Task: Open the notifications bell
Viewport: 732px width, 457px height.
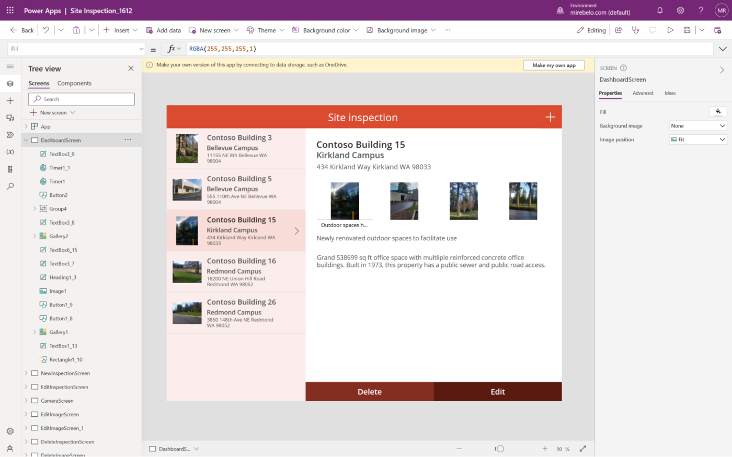Action: click(x=660, y=10)
